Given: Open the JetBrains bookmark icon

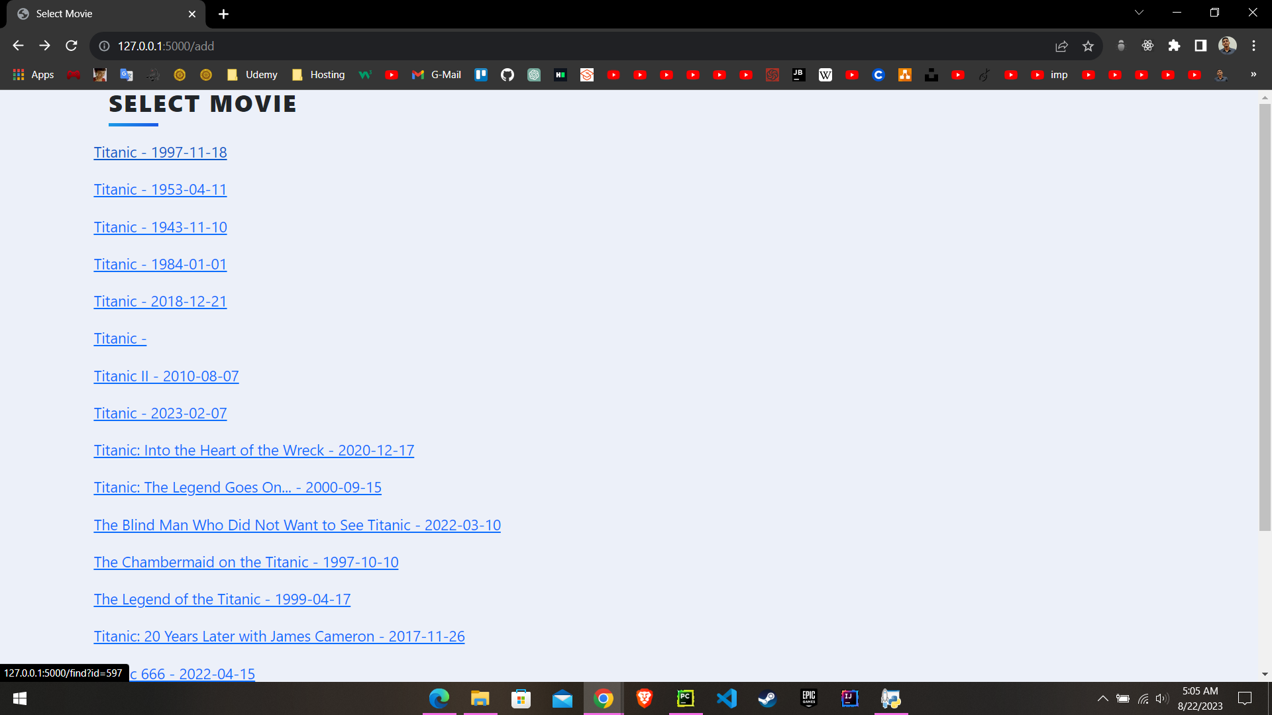Looking at the screenshot, I should (798, 75).
